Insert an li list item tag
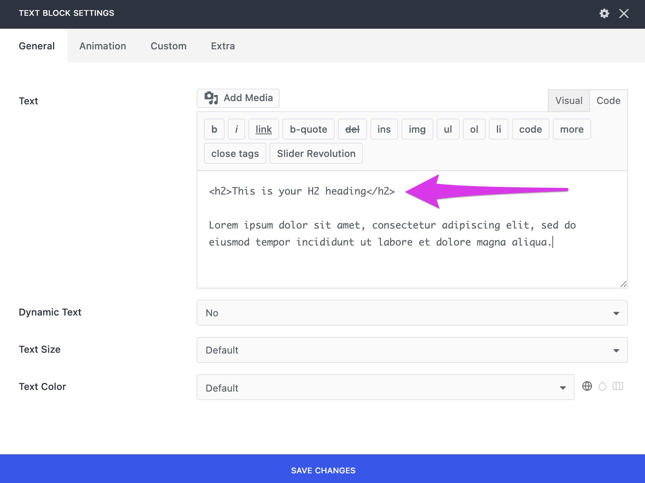This screenshot has width=645, height=483. [499, 129]
